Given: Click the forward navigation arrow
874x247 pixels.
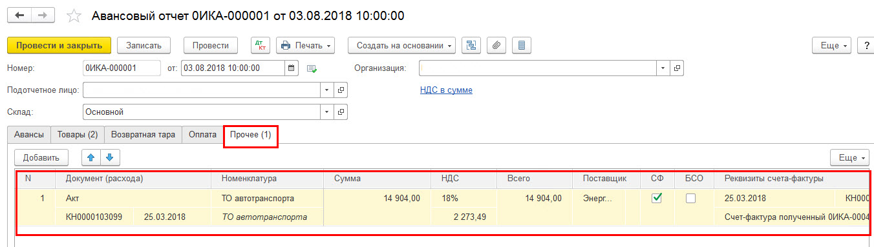Looking at the screenshot, I should [43, 15].
